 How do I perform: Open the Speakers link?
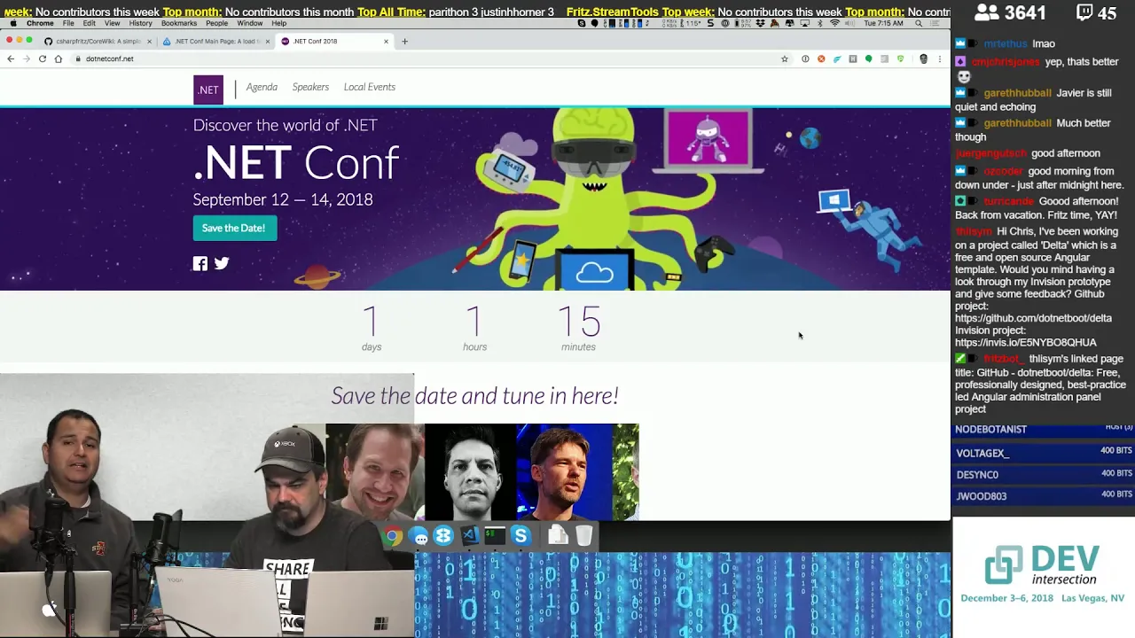click(x=310, y=87)
